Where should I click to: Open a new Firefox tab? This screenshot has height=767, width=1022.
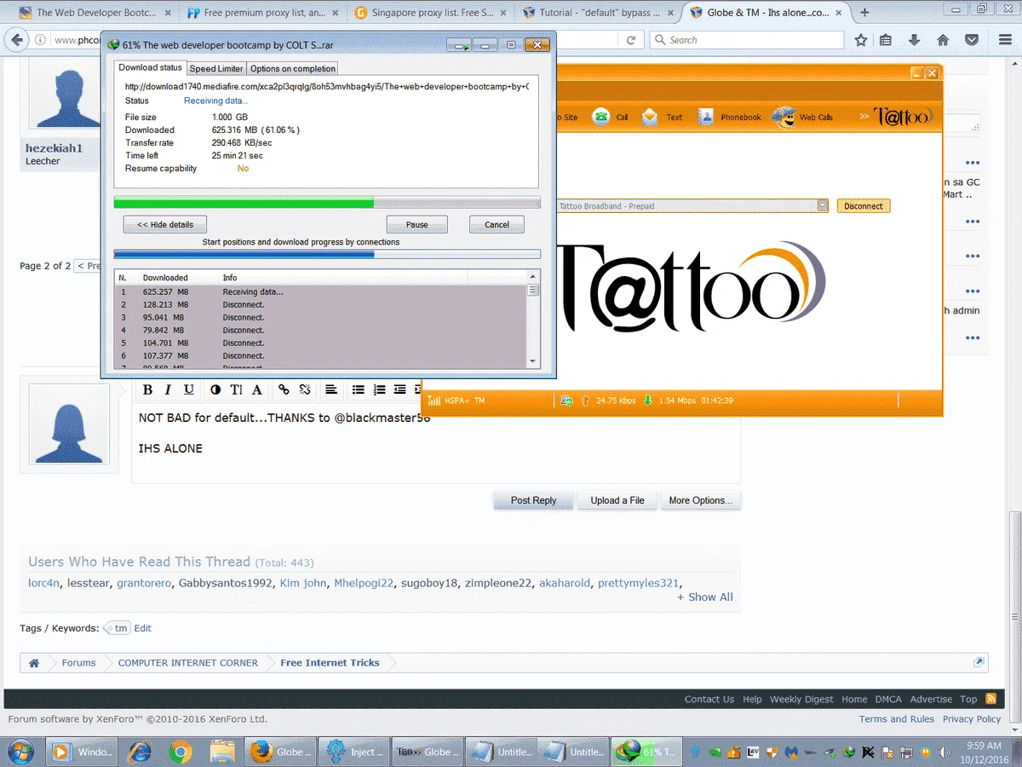(865, 13)
